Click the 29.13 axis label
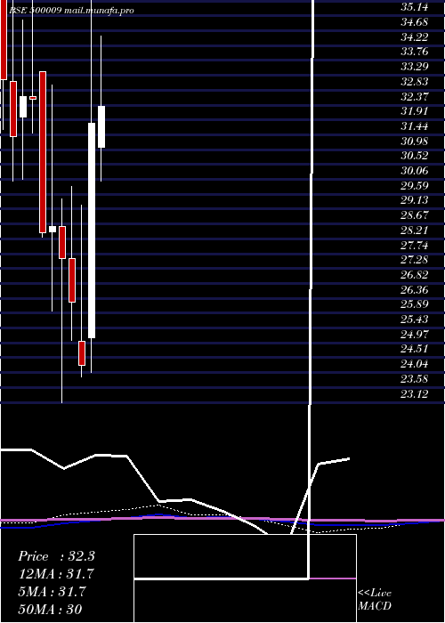The image size is (445, 623). click(415, 200)
